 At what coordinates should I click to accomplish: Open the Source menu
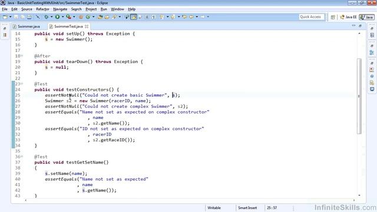(x=27, y=9)
